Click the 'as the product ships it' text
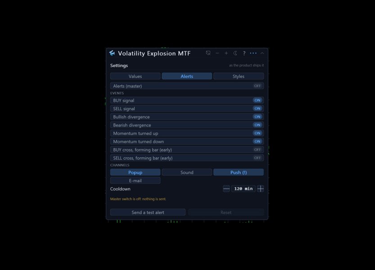The width and height of the screenshot is (375, 270). pyautogui.click(x=246, y=65)
